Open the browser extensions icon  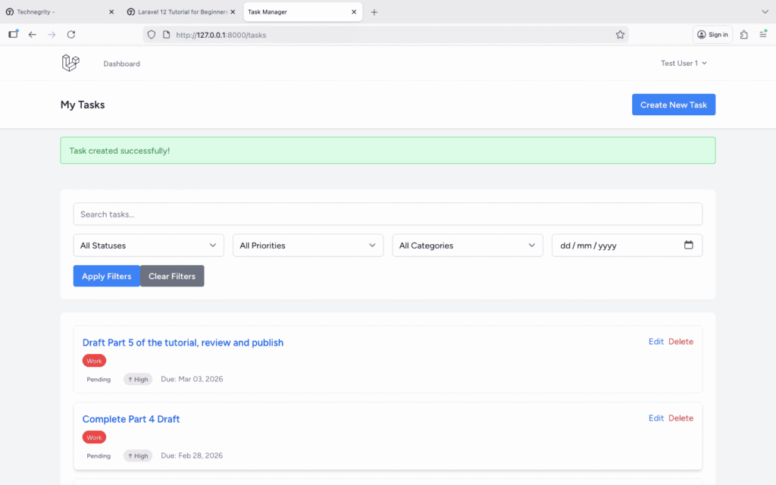tap(743, 34)
